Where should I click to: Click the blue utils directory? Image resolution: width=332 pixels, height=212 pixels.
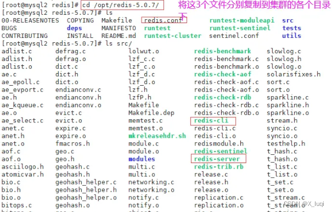click(291, 36)
